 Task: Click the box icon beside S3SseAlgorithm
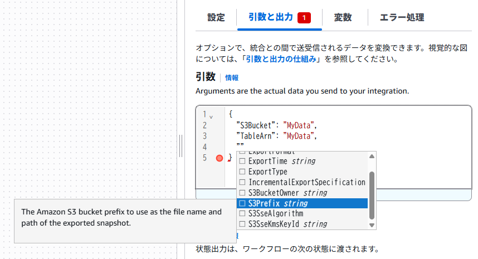242,213
